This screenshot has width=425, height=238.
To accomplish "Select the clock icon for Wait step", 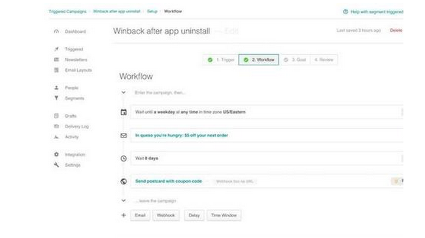I will point(124,158).
